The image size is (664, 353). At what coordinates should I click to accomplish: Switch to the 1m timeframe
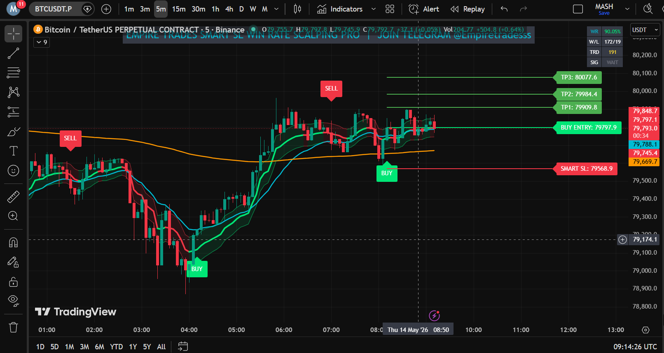pyautogui.click(x=129, y=9)
